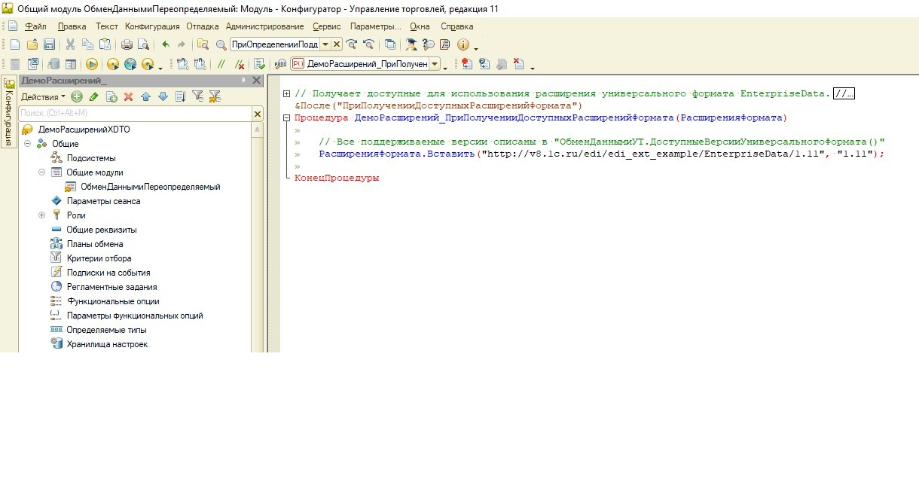This screenshot has width=919, height=488.
Task: Move object up with blue arrow
Action: pos(145,96)
